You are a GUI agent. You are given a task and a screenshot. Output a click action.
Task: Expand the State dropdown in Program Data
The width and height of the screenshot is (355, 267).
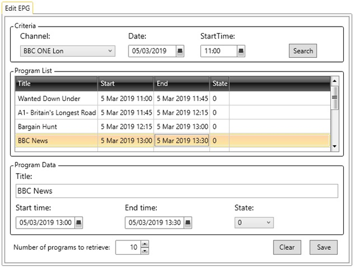tap(269, 223)
